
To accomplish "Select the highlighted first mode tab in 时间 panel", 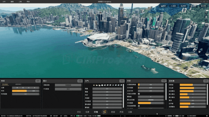I will [5, 84].
